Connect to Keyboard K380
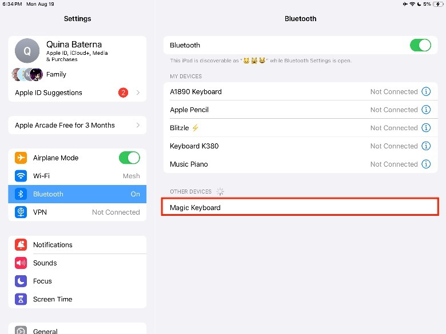Viewport: 446px width, 334px height. coord(300,146)
